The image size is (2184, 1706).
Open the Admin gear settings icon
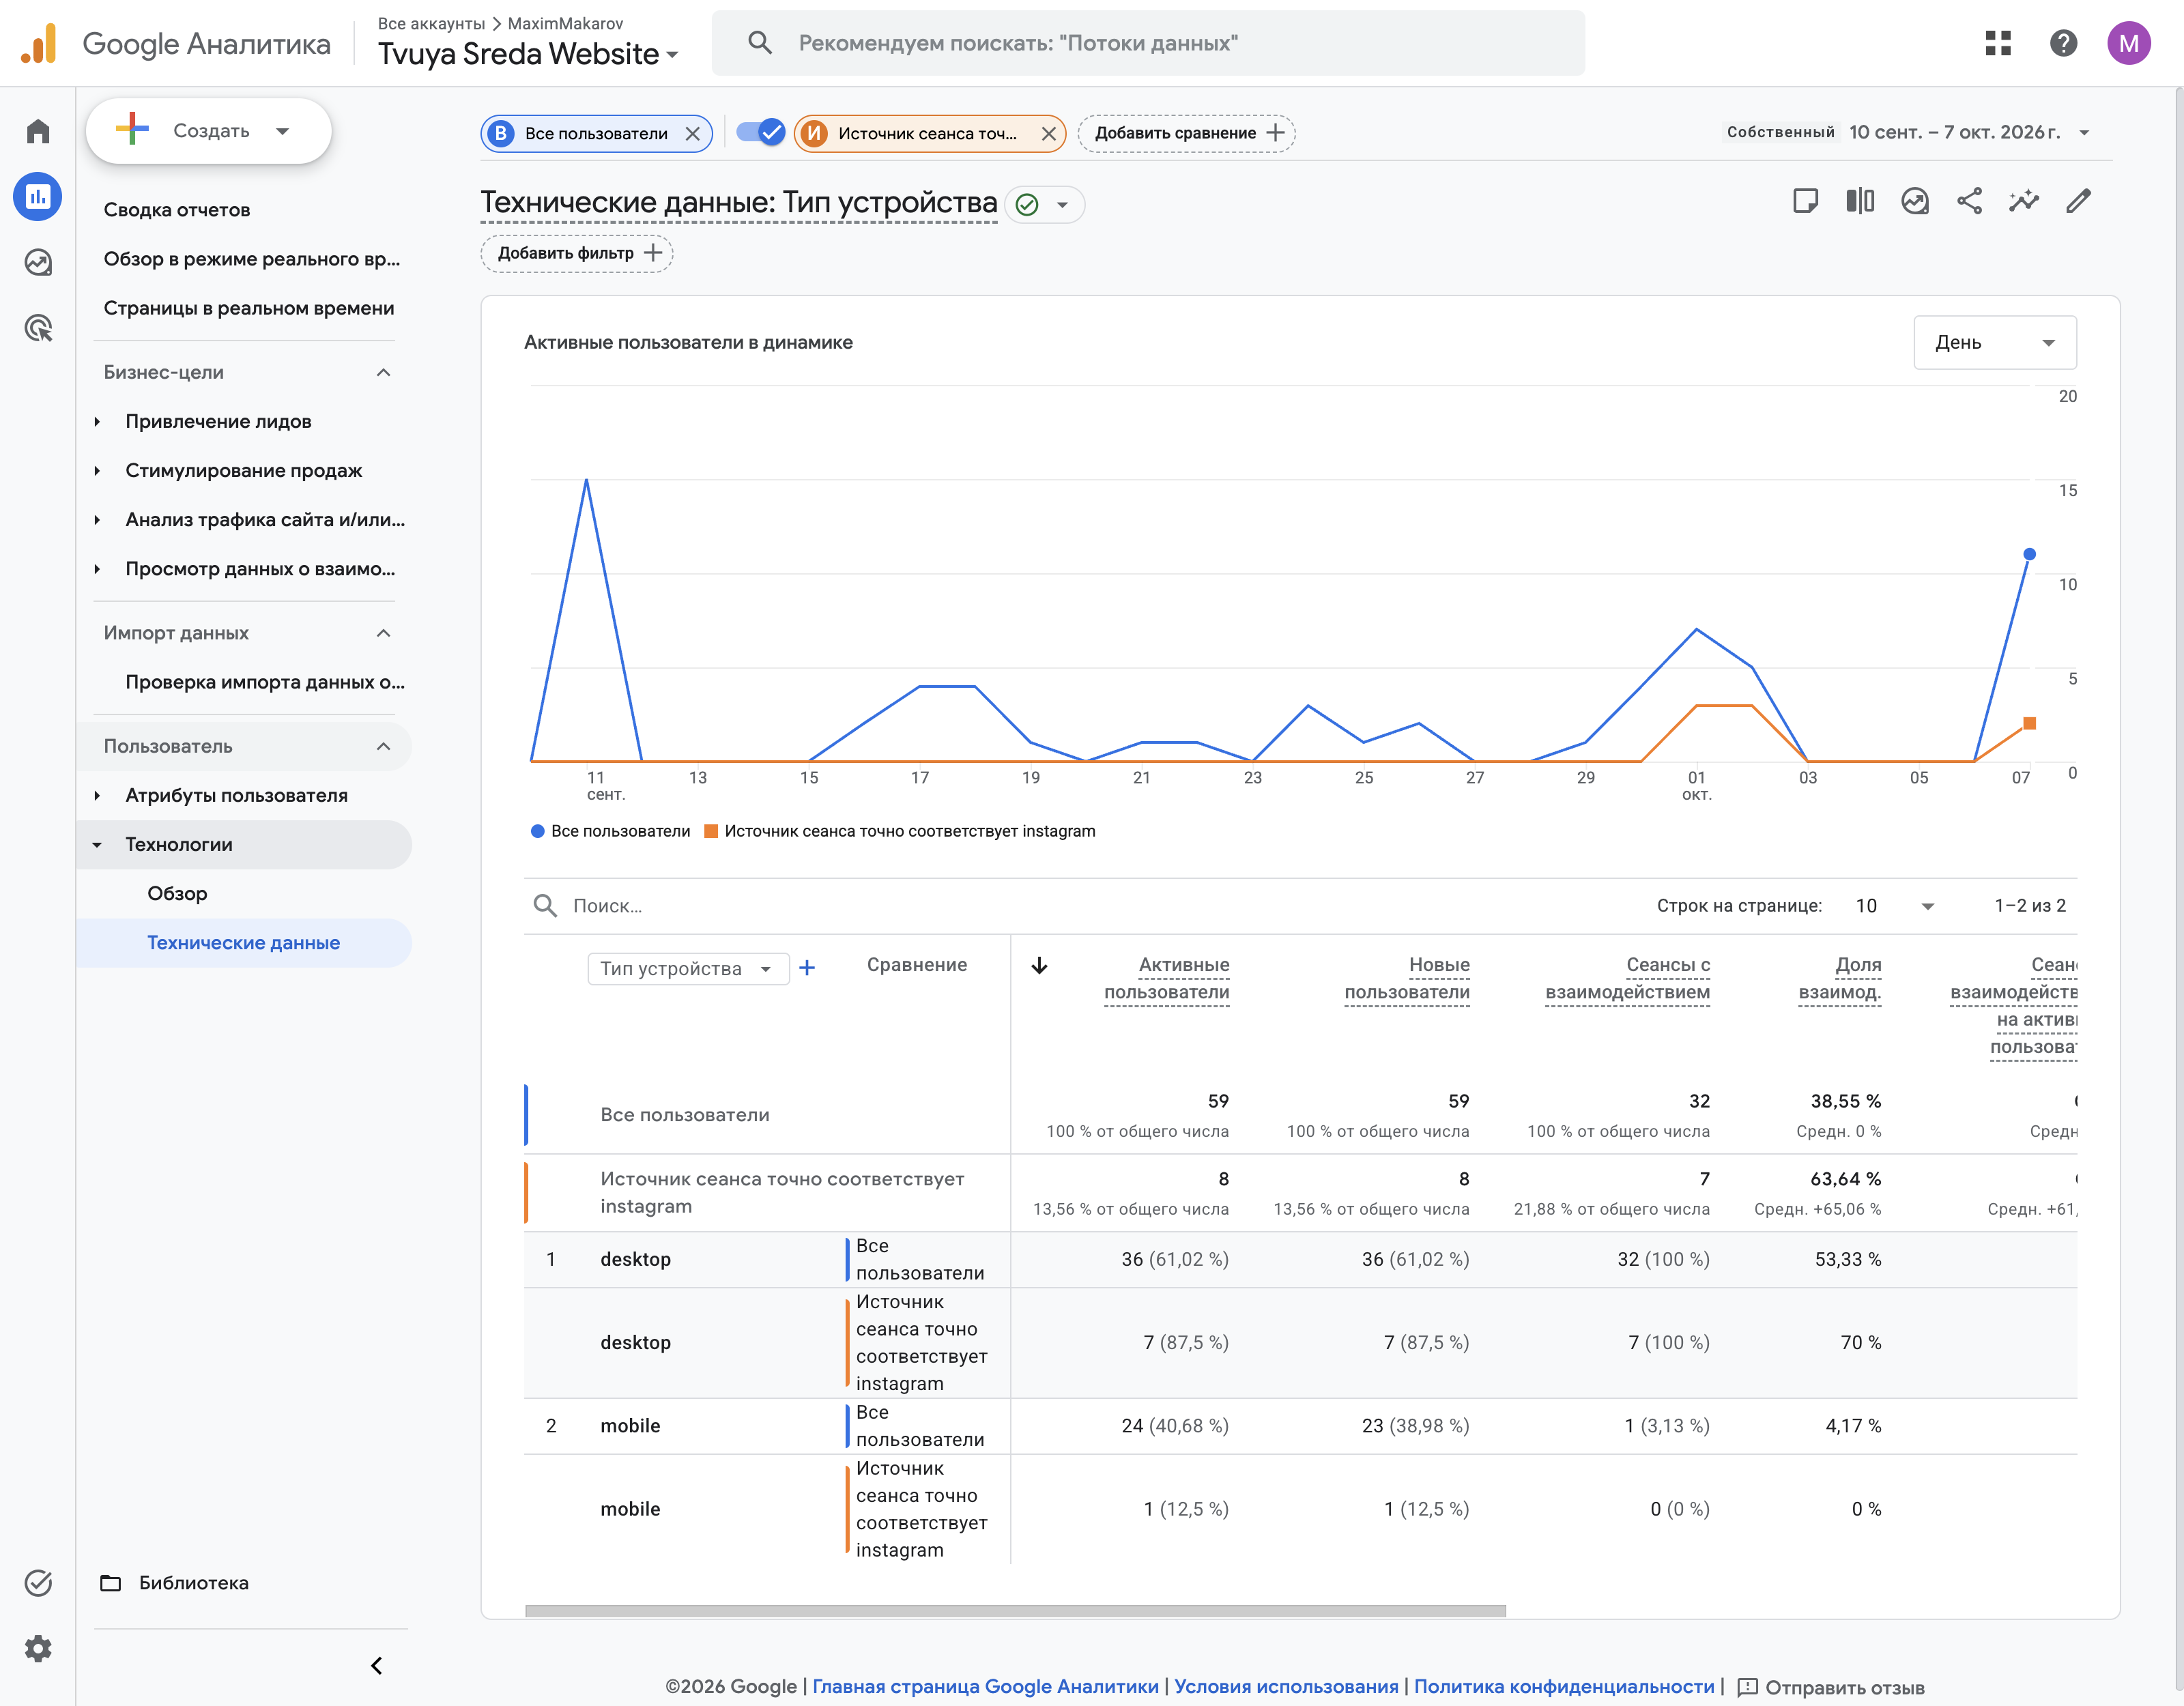pos(38,1648)
